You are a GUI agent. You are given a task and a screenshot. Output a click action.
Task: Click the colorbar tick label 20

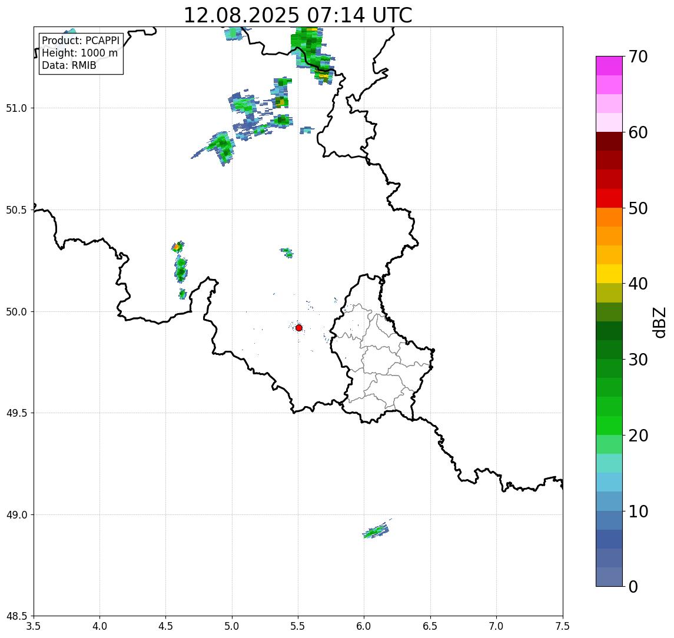coord(638,436)
